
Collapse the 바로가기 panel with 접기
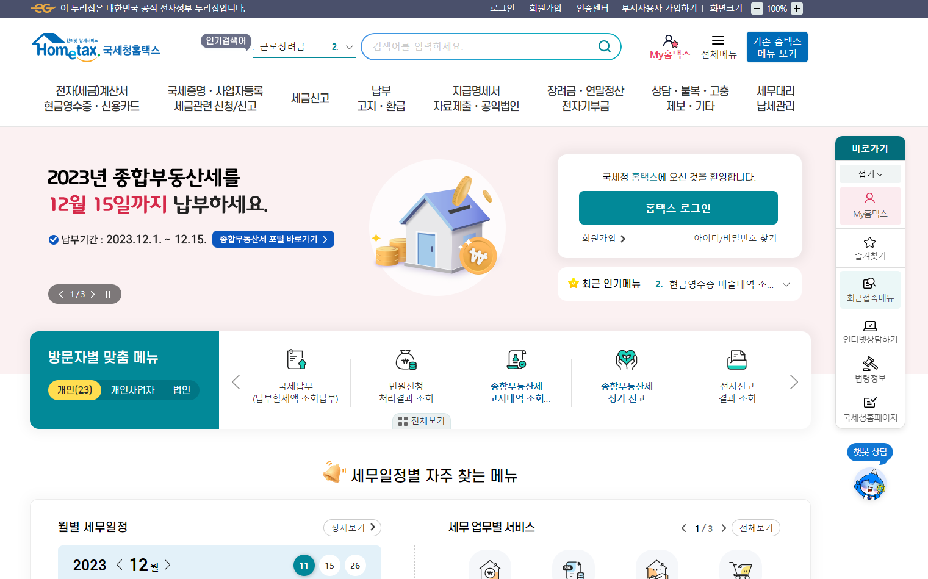point(870,174)
